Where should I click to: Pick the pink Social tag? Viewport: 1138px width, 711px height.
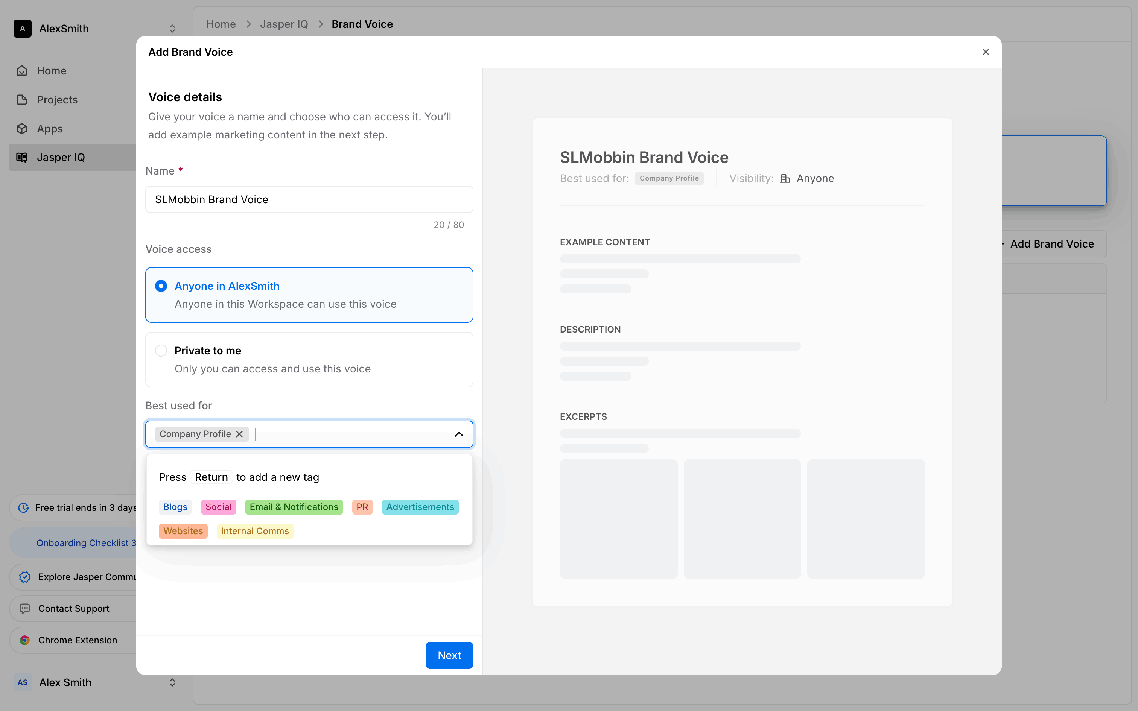(x=218, y=507)
